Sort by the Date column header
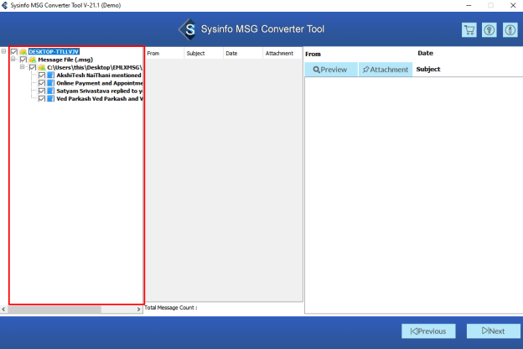 point(243,54)
